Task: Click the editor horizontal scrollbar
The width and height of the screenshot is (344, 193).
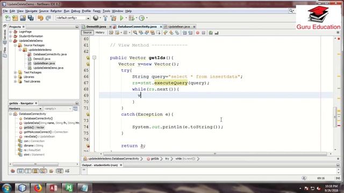Action: click(215, 154)
